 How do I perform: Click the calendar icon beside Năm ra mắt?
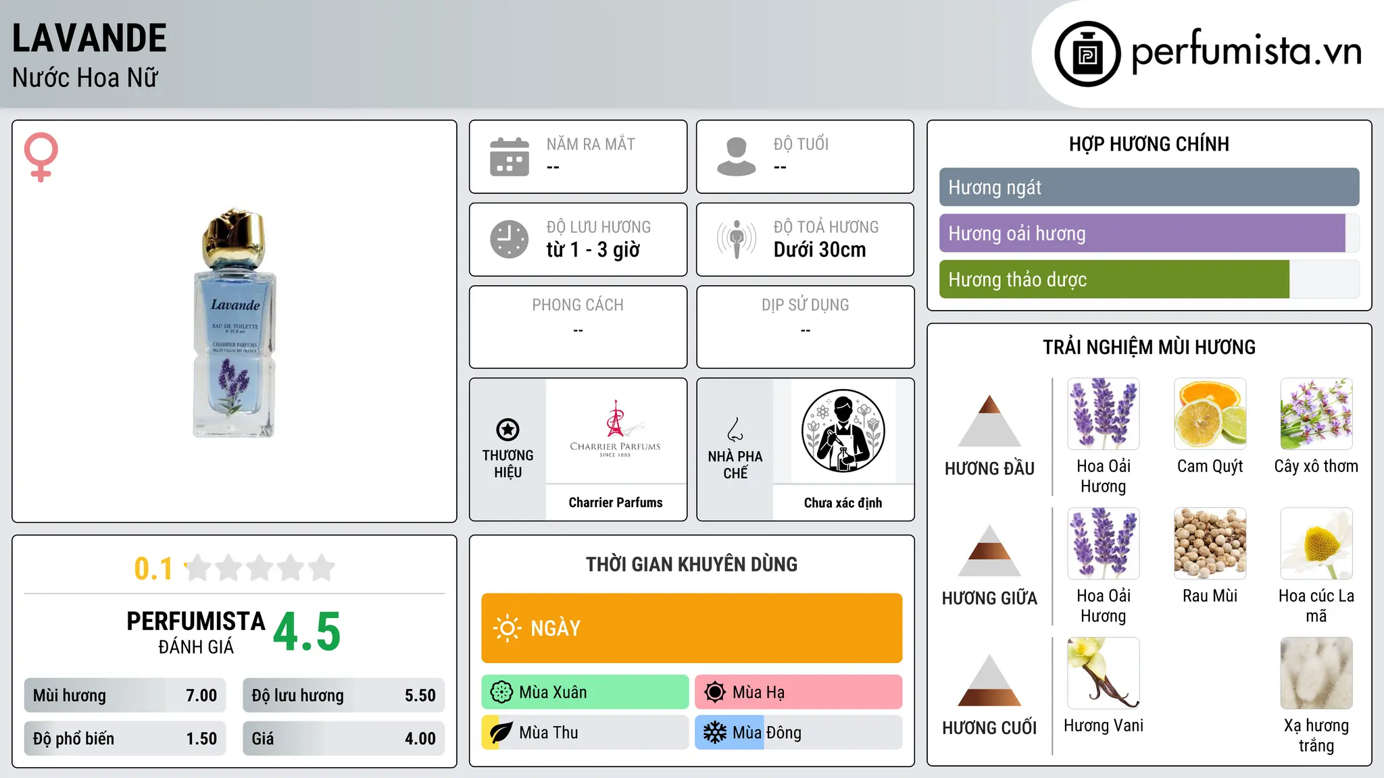510,157
